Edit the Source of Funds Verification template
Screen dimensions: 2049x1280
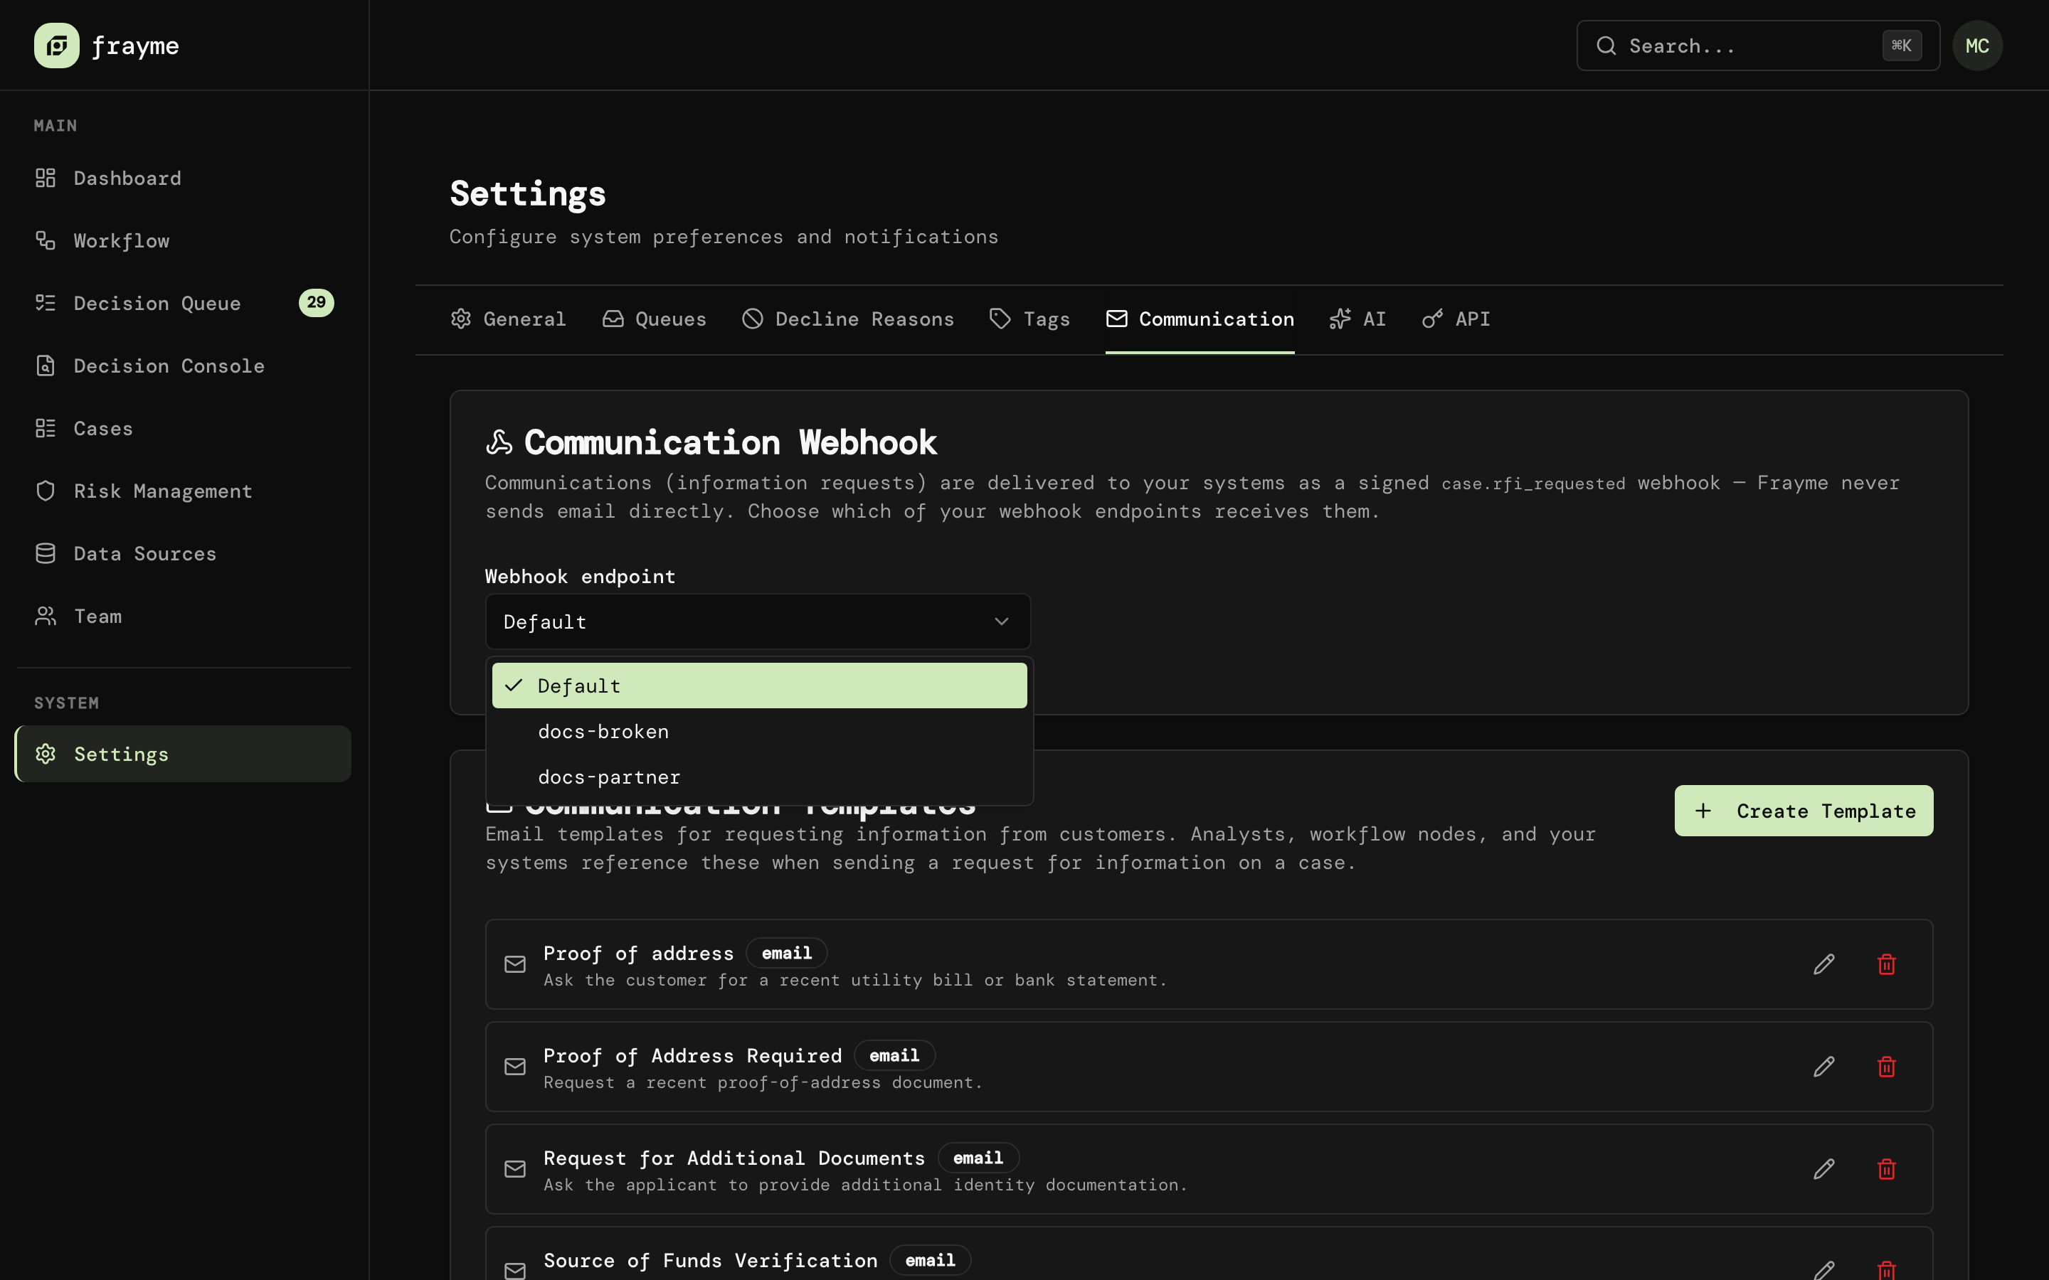click(x=1823, y=1270)
